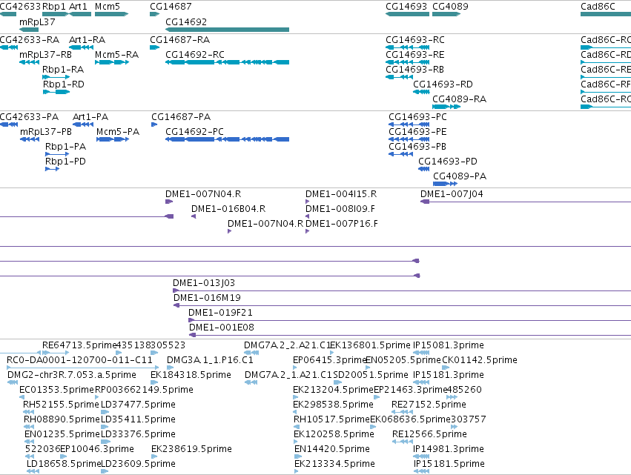Image resolution: width=631 pixels, height=475 pixels.
Task: Select the IP14981.3prime EST label
Action: click(x=449, y=449)
